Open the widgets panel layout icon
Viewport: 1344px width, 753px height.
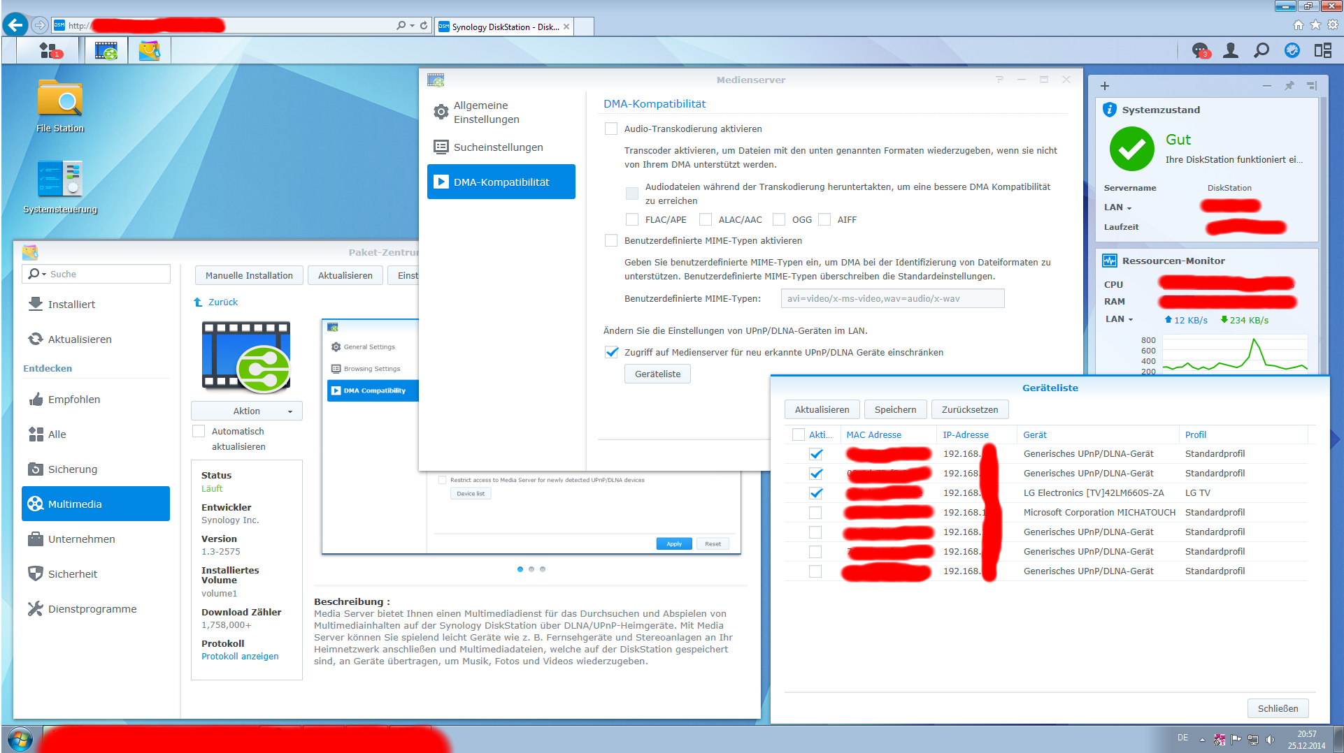pos(1322,50)
